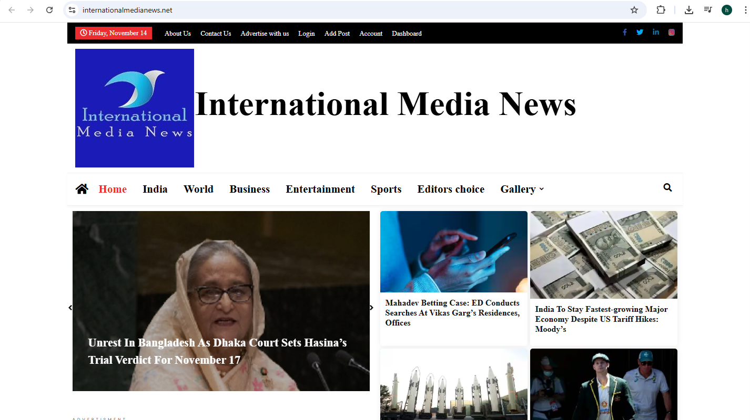
Task: Open the browser downloads icon
Action: (x=689, y=10)
